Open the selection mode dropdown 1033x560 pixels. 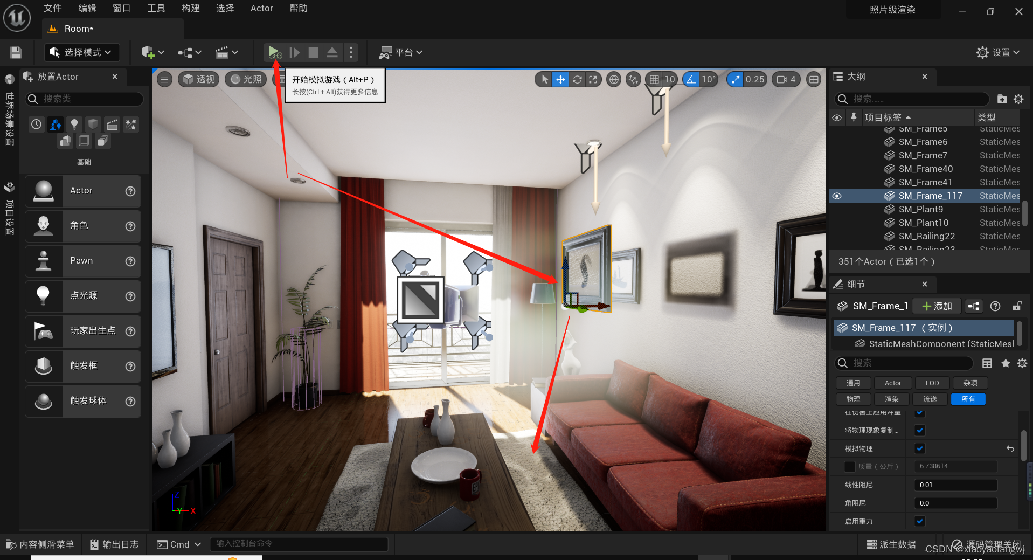click(81, 52)
